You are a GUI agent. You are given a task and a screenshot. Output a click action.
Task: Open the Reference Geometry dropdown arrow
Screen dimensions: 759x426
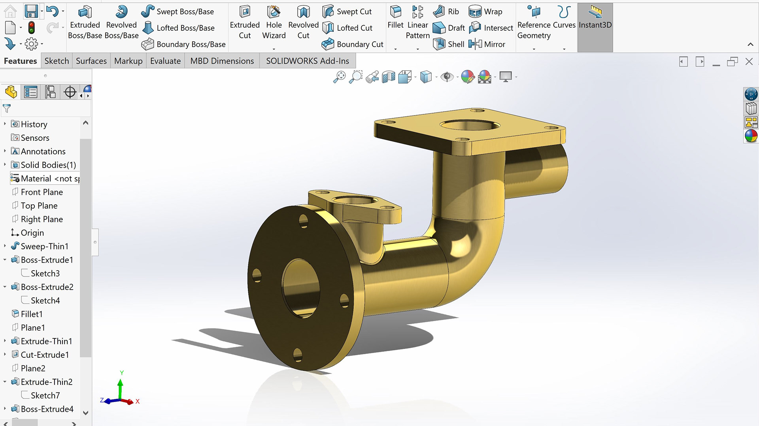534,49
